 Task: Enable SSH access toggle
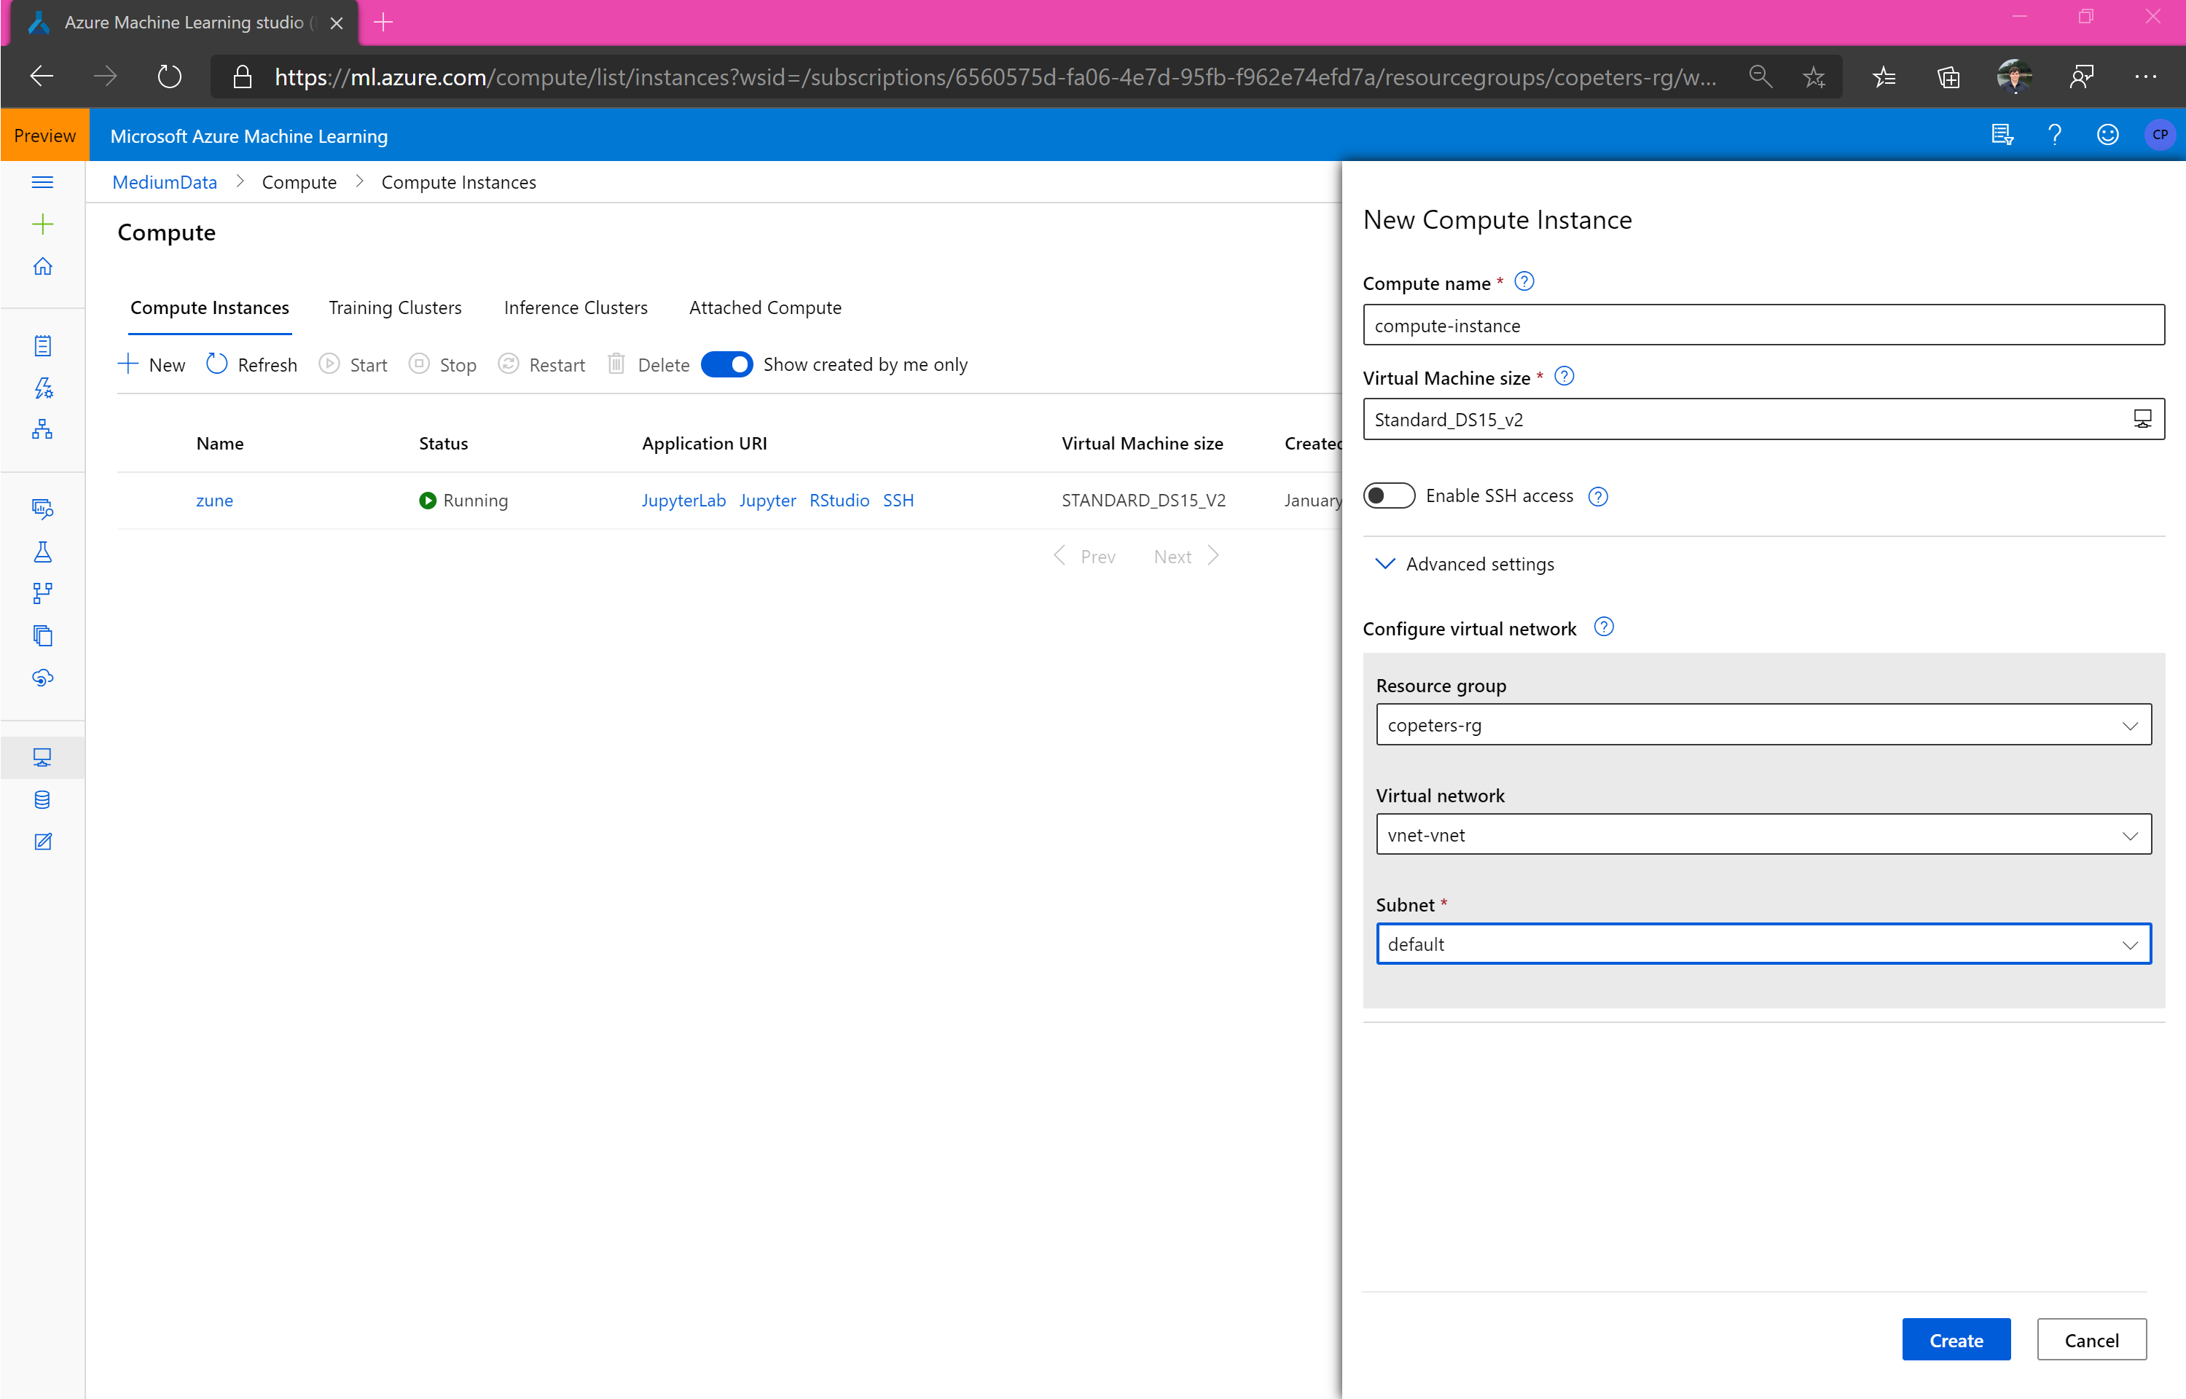coord(1389,496)
